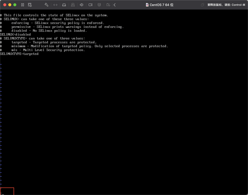Click the VM file icon beside title
This screenshot has width=248, height=195.
tap(147, 5)
